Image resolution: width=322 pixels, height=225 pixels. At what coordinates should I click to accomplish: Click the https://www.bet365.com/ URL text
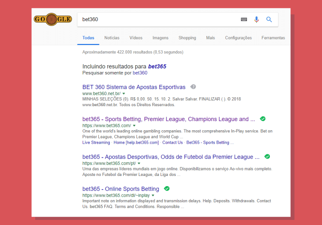point(107,126)
